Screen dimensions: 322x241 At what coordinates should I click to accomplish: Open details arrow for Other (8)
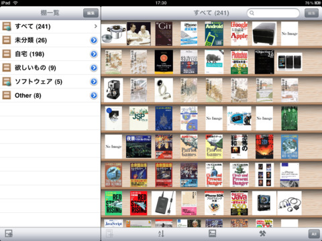[x=94, y=96]
